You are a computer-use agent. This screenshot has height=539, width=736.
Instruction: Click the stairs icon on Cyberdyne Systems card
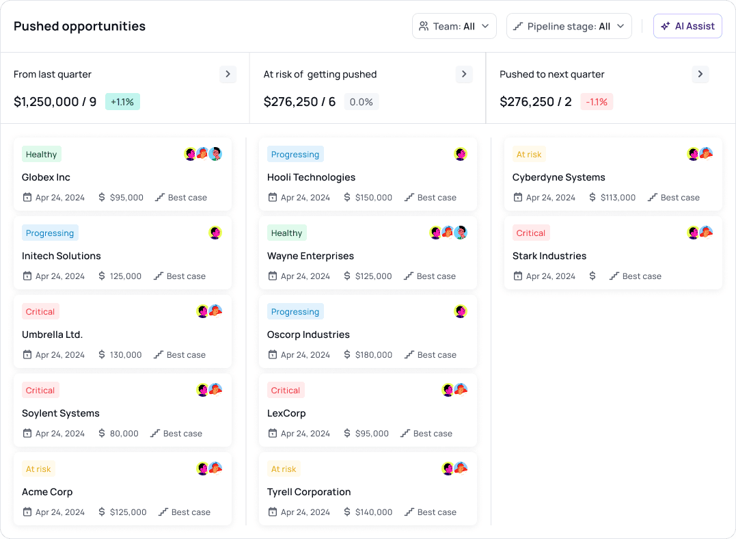[x=653, y=198]
